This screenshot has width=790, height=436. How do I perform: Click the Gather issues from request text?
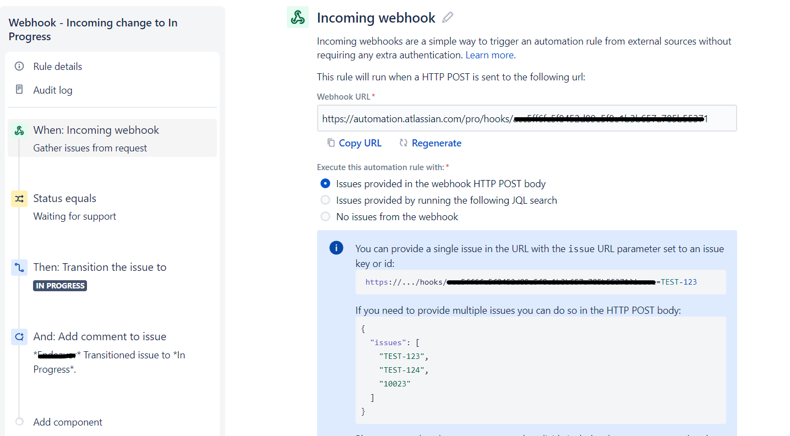coord(90,148)
